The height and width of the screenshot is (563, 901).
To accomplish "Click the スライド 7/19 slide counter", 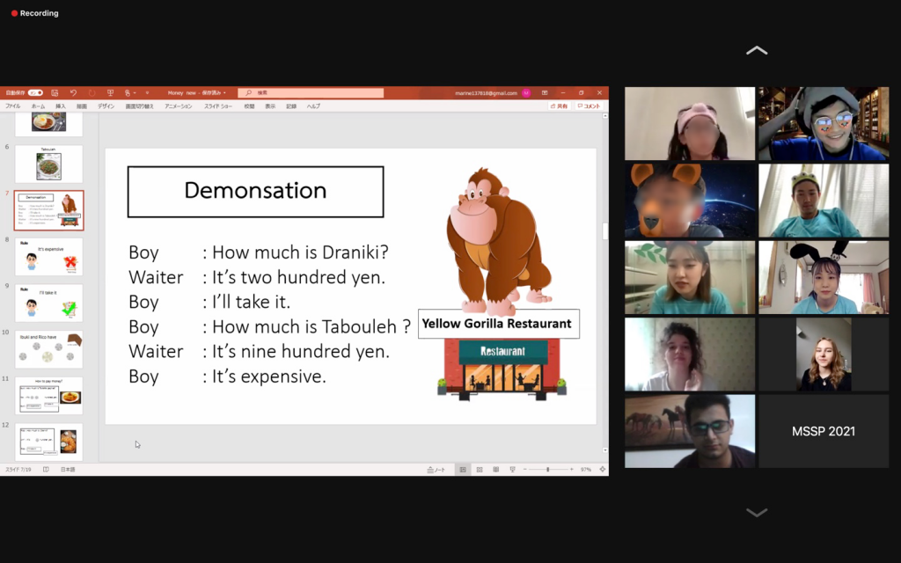I will 18,470.
